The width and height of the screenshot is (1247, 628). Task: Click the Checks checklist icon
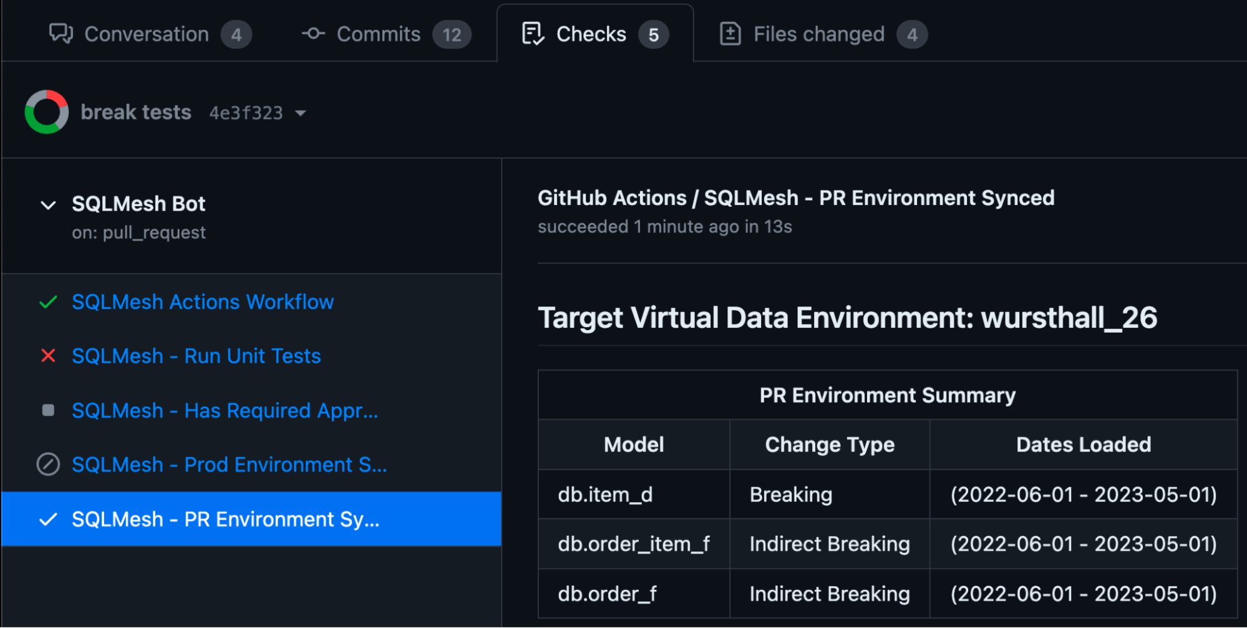pyautogui.click(x=533, y=34)
